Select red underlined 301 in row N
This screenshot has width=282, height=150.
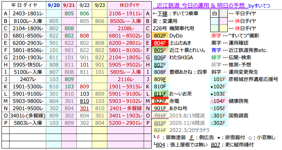84,108
